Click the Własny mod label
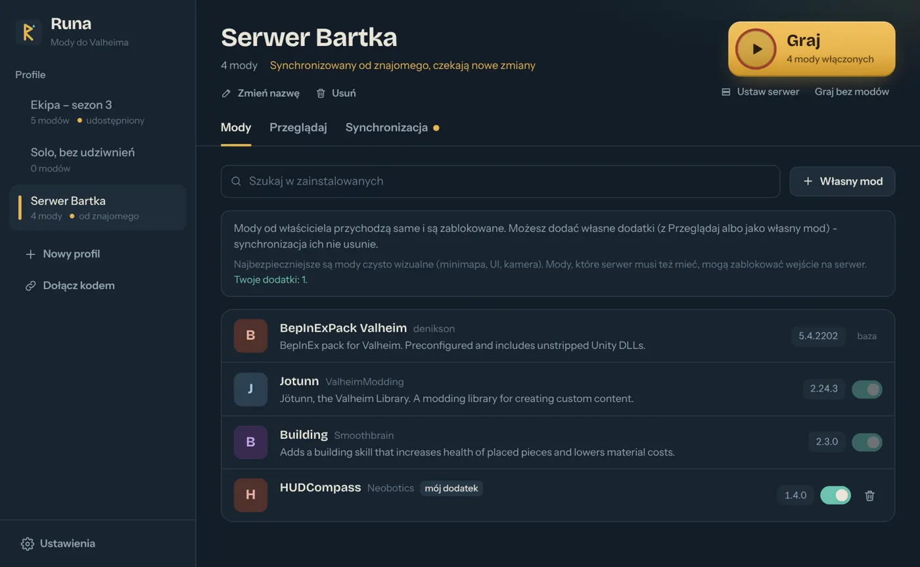Viewport: 920px width, 567px height. coord(851,181)
